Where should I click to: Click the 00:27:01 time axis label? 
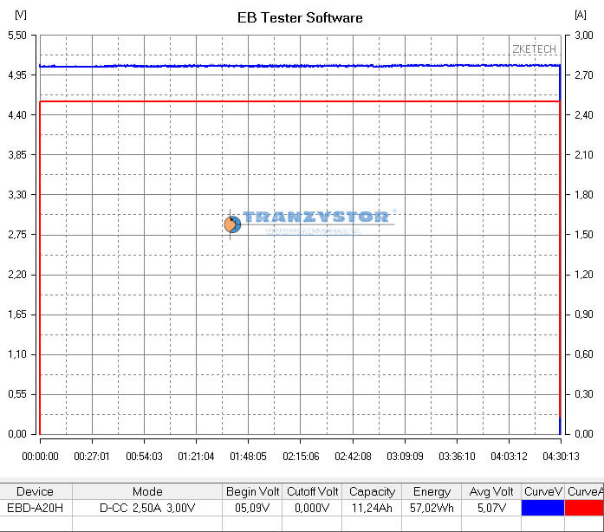pos(92,457)
